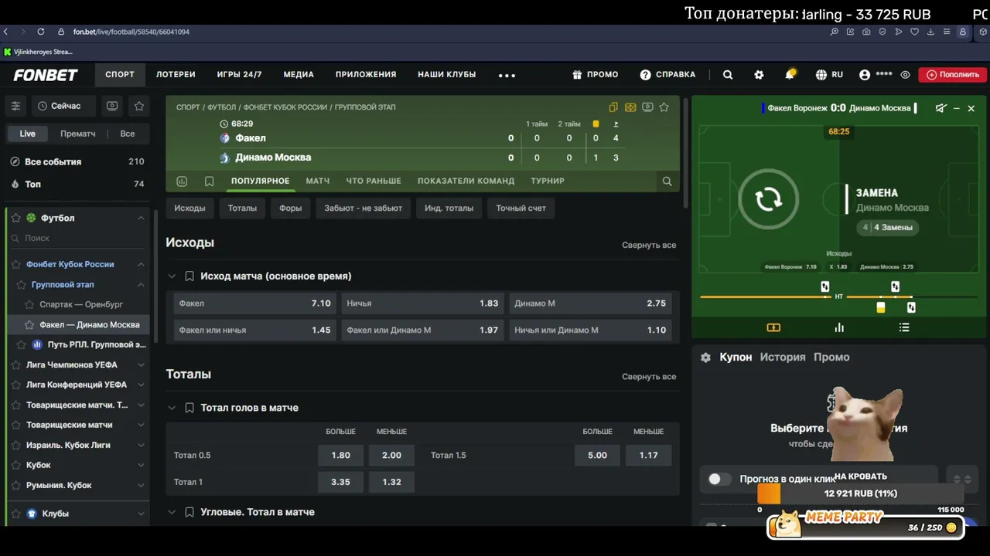
Task: Open Показатели команд tab
Action: click(466, 181)
